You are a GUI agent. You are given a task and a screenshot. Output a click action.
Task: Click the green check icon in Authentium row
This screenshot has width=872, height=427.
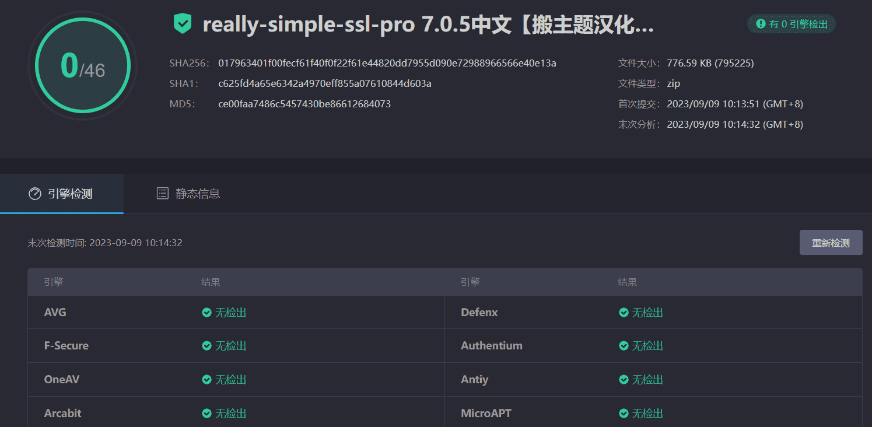[624, 346]
